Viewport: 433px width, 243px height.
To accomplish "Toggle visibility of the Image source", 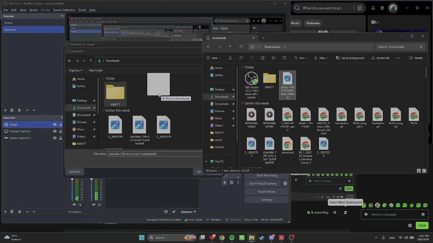I will (54, 125).
